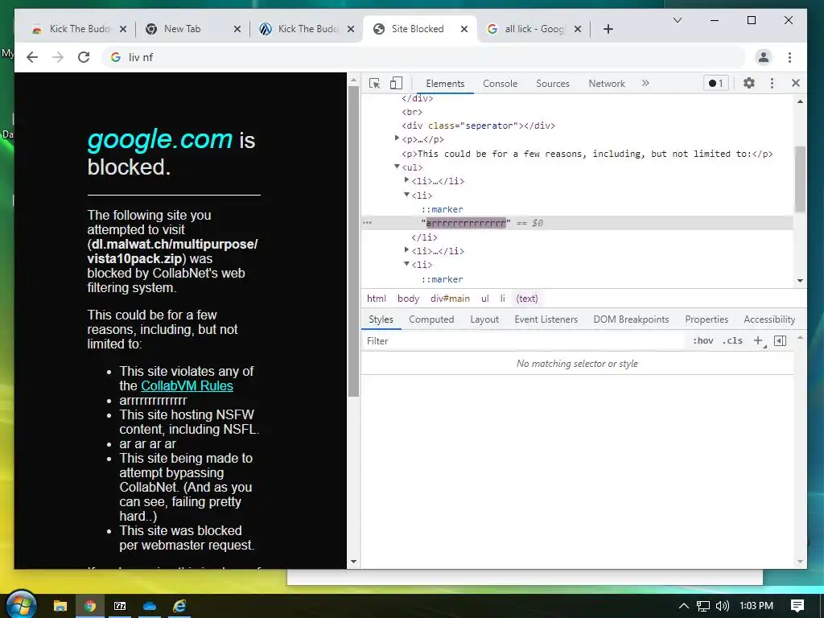Select the Computed sub-tab
Screen dimensions: 824x618
tap(431, 319)
